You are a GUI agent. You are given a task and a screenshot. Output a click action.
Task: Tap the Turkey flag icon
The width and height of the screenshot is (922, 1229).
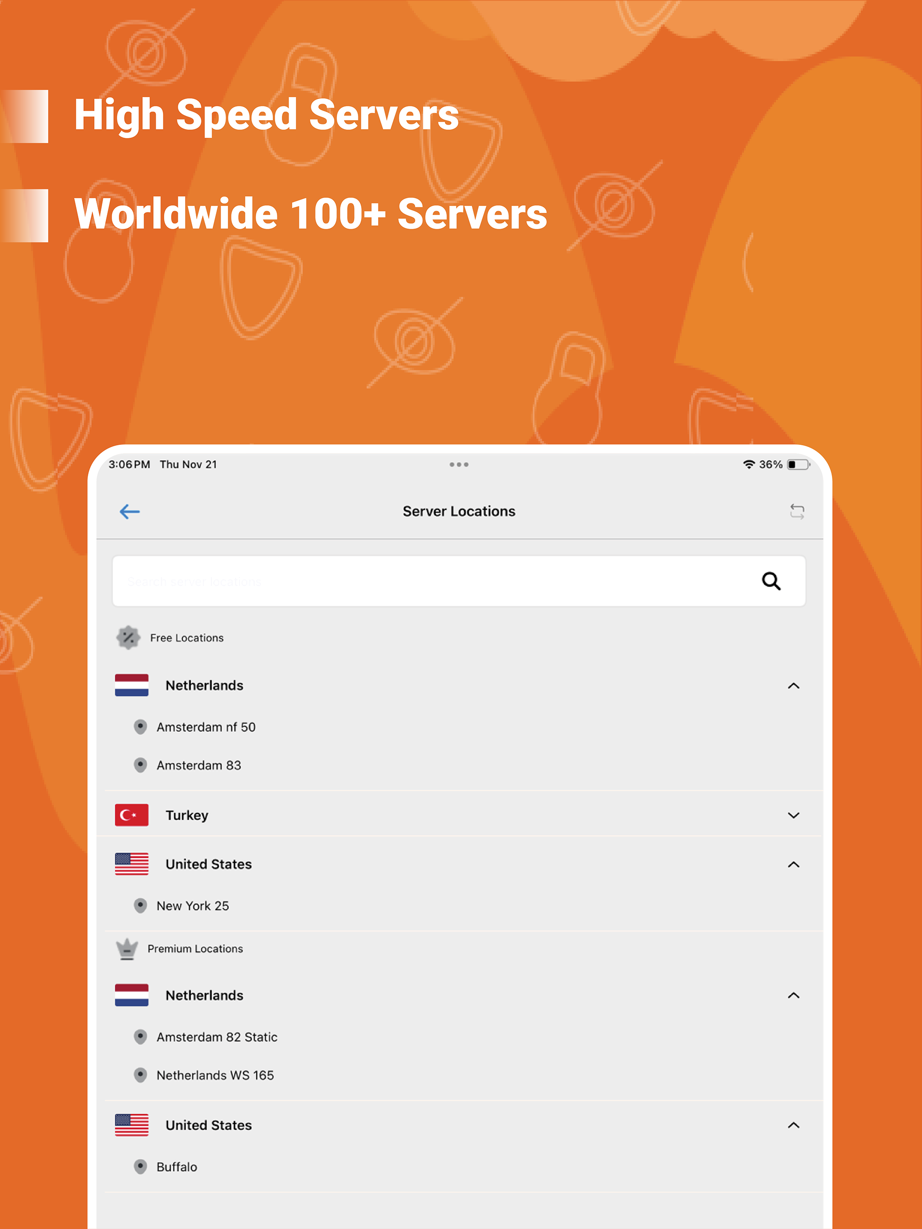click(132, 815)
